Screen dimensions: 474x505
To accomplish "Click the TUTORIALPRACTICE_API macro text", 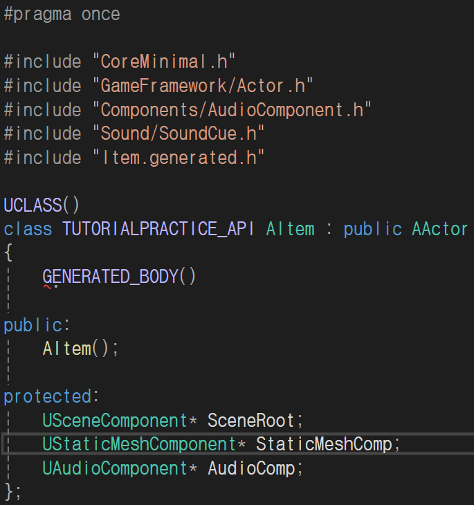I will (x=158, y=229).
